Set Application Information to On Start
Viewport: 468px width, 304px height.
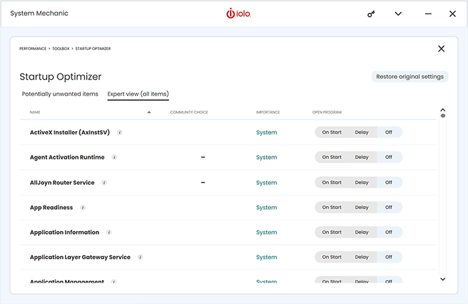click(332, 232)
